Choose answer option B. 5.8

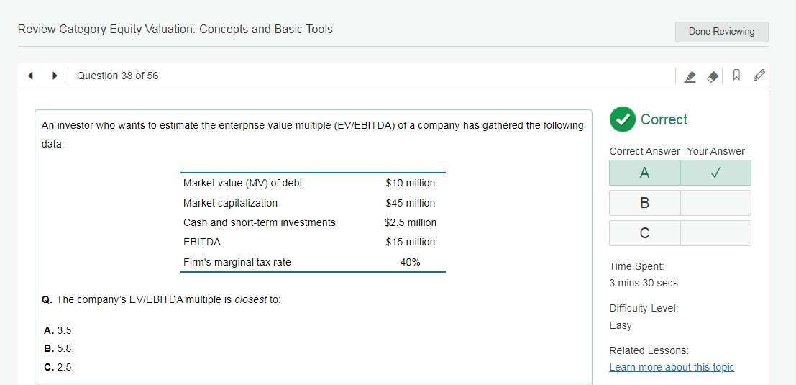[59, 349]
